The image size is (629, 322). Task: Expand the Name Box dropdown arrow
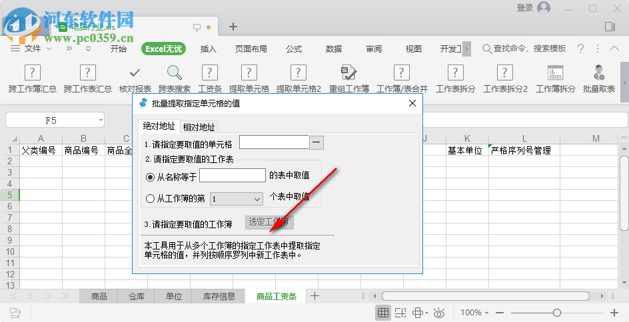click(x=101, y=120)
